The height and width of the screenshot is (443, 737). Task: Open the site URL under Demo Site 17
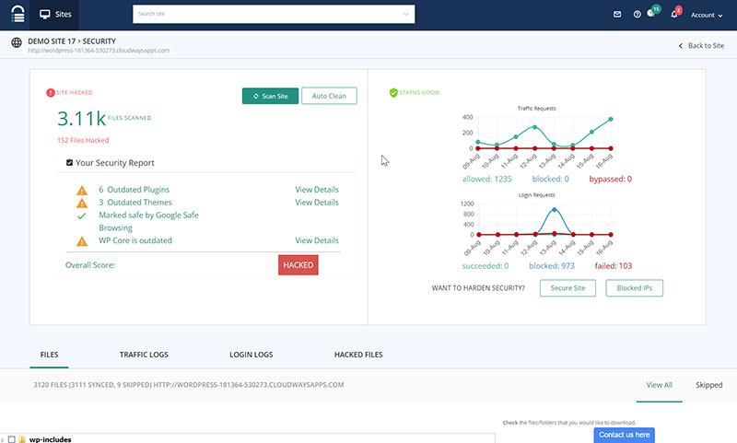99,51
